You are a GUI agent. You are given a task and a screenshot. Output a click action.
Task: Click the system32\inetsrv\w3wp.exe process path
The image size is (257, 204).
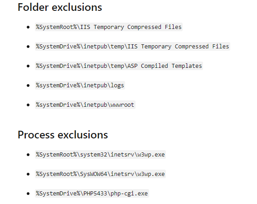tap(100, 154)
